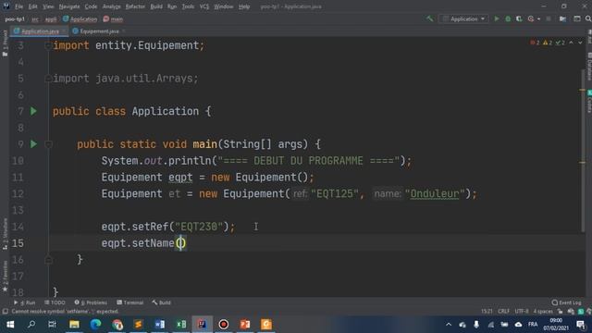Collapse the import block fold marker

click(48, 45)
